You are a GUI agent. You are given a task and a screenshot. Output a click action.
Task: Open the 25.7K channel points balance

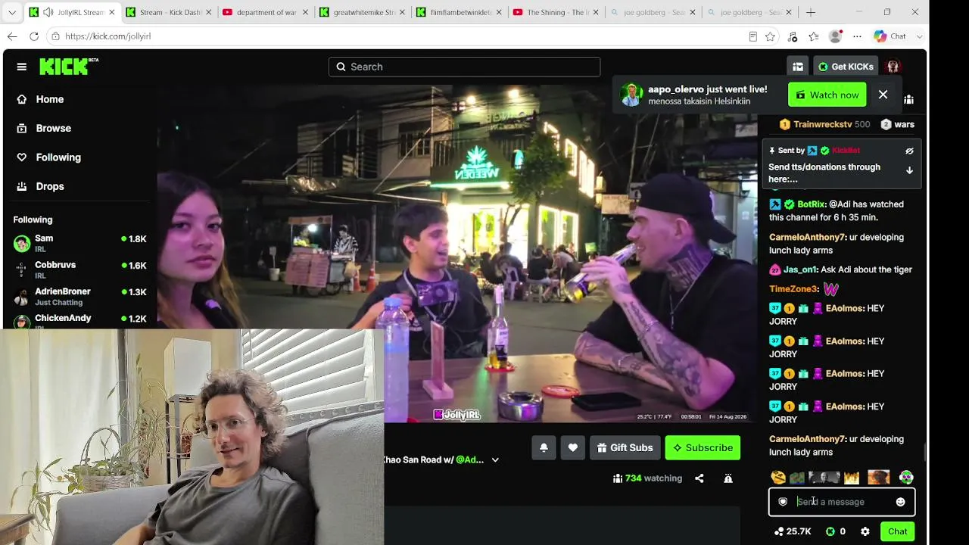pyautogui.click(x=793, y=531)
